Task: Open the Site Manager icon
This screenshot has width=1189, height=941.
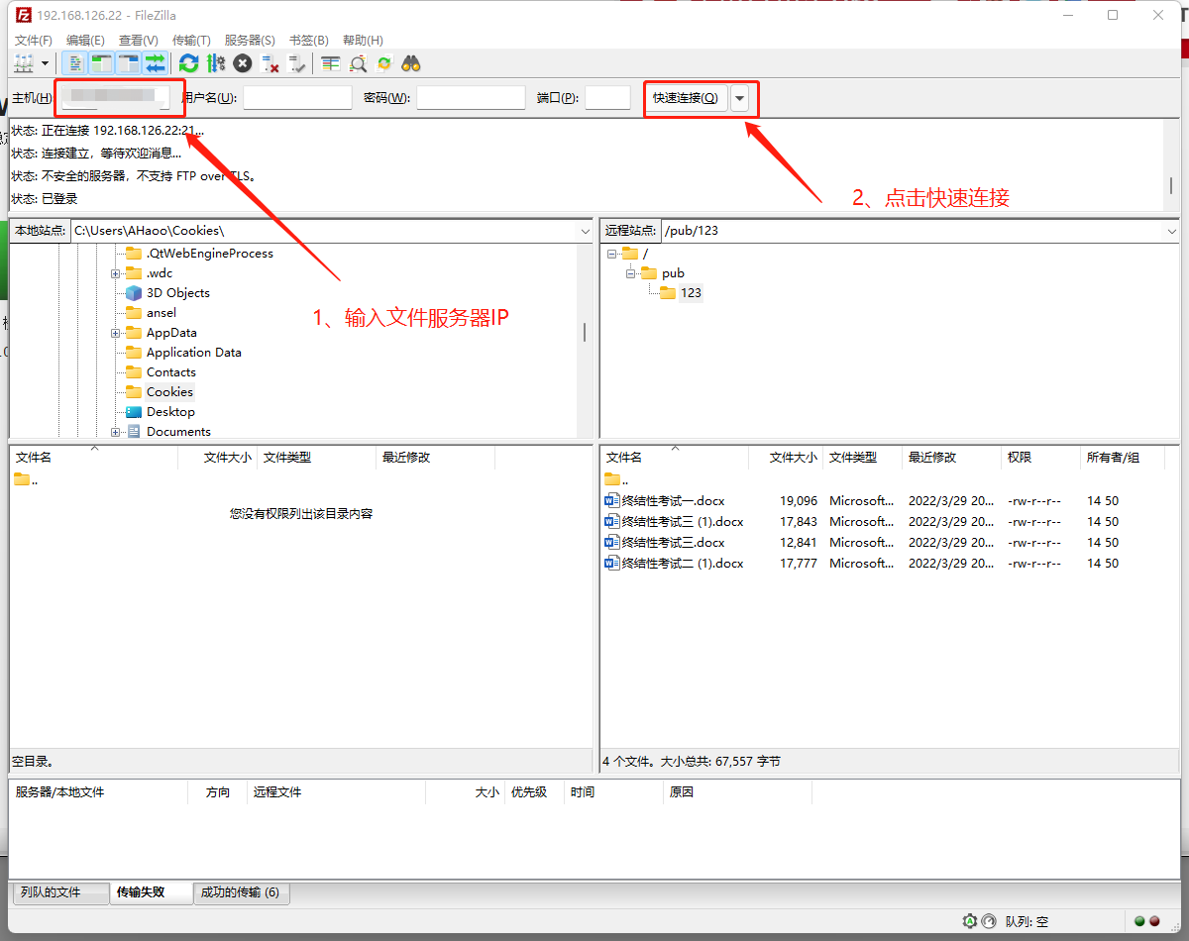Action: [23, 63]
